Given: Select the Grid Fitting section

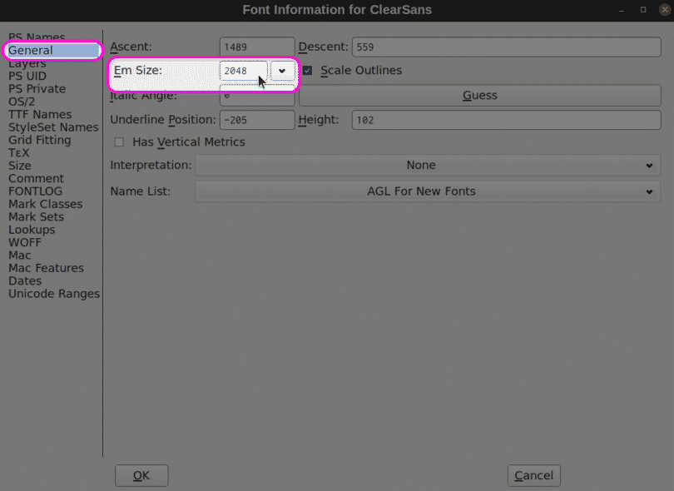Looking at the screenshot, I should tap(40, 140).
